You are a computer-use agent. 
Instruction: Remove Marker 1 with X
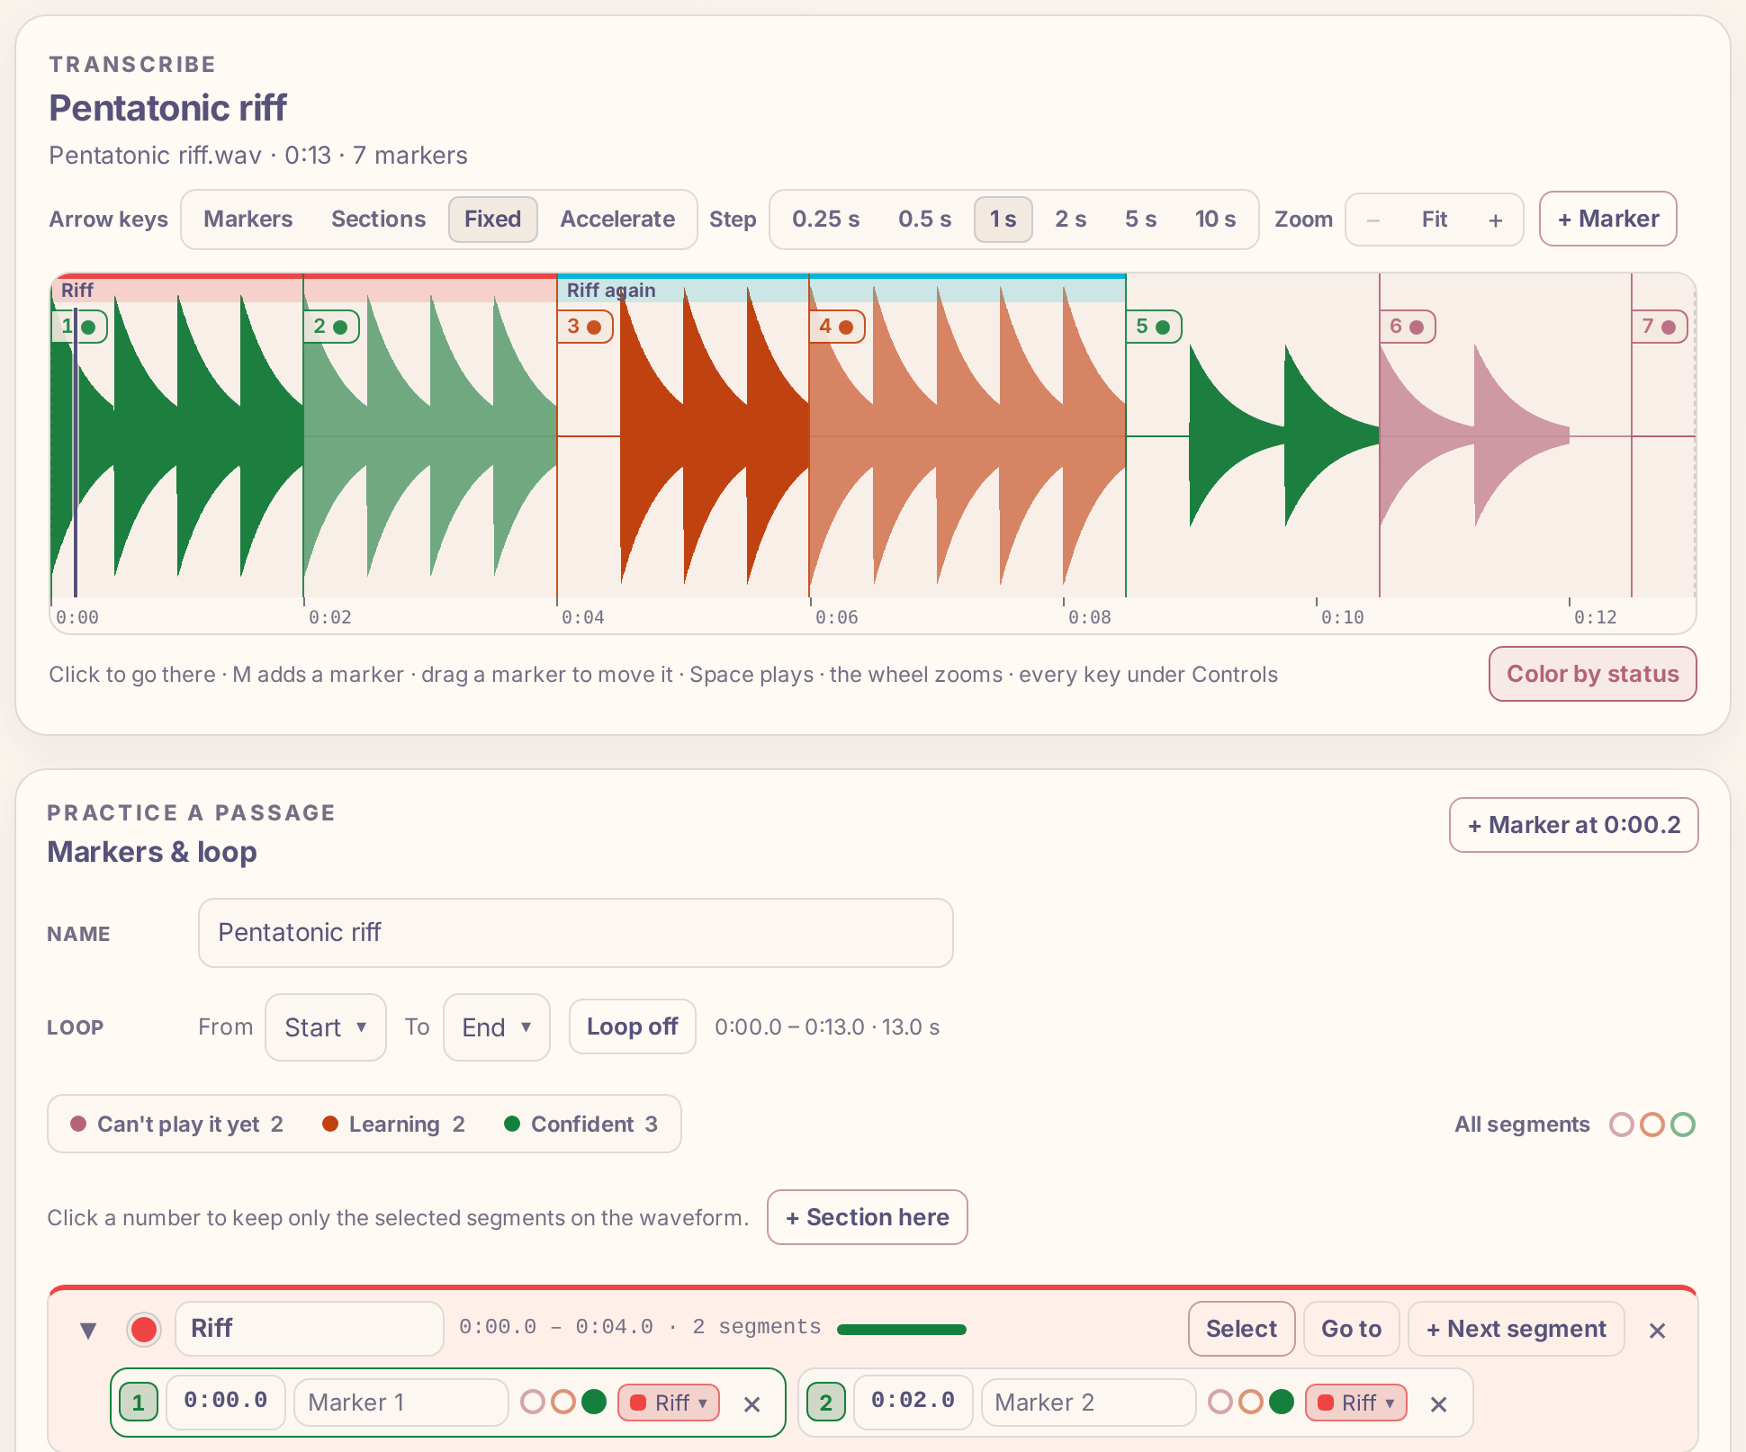coord(752,1403)
